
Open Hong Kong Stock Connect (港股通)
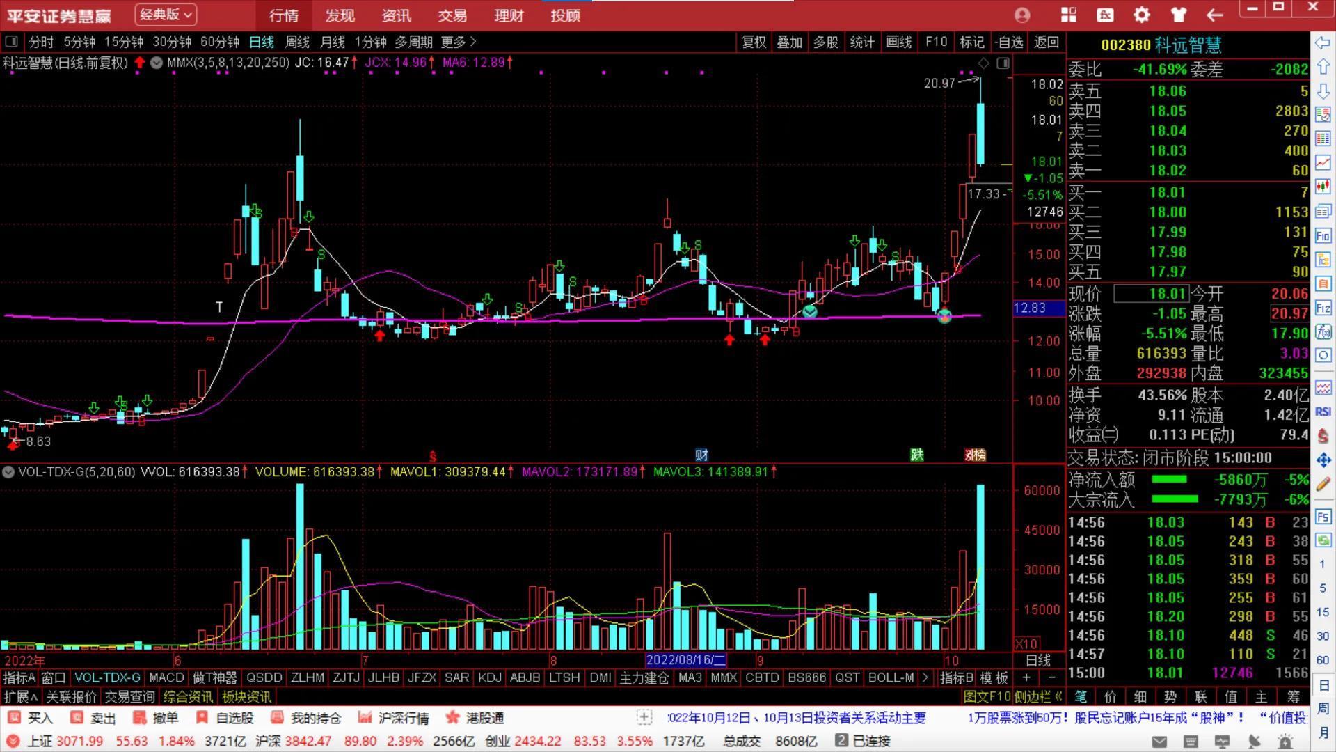475,718
